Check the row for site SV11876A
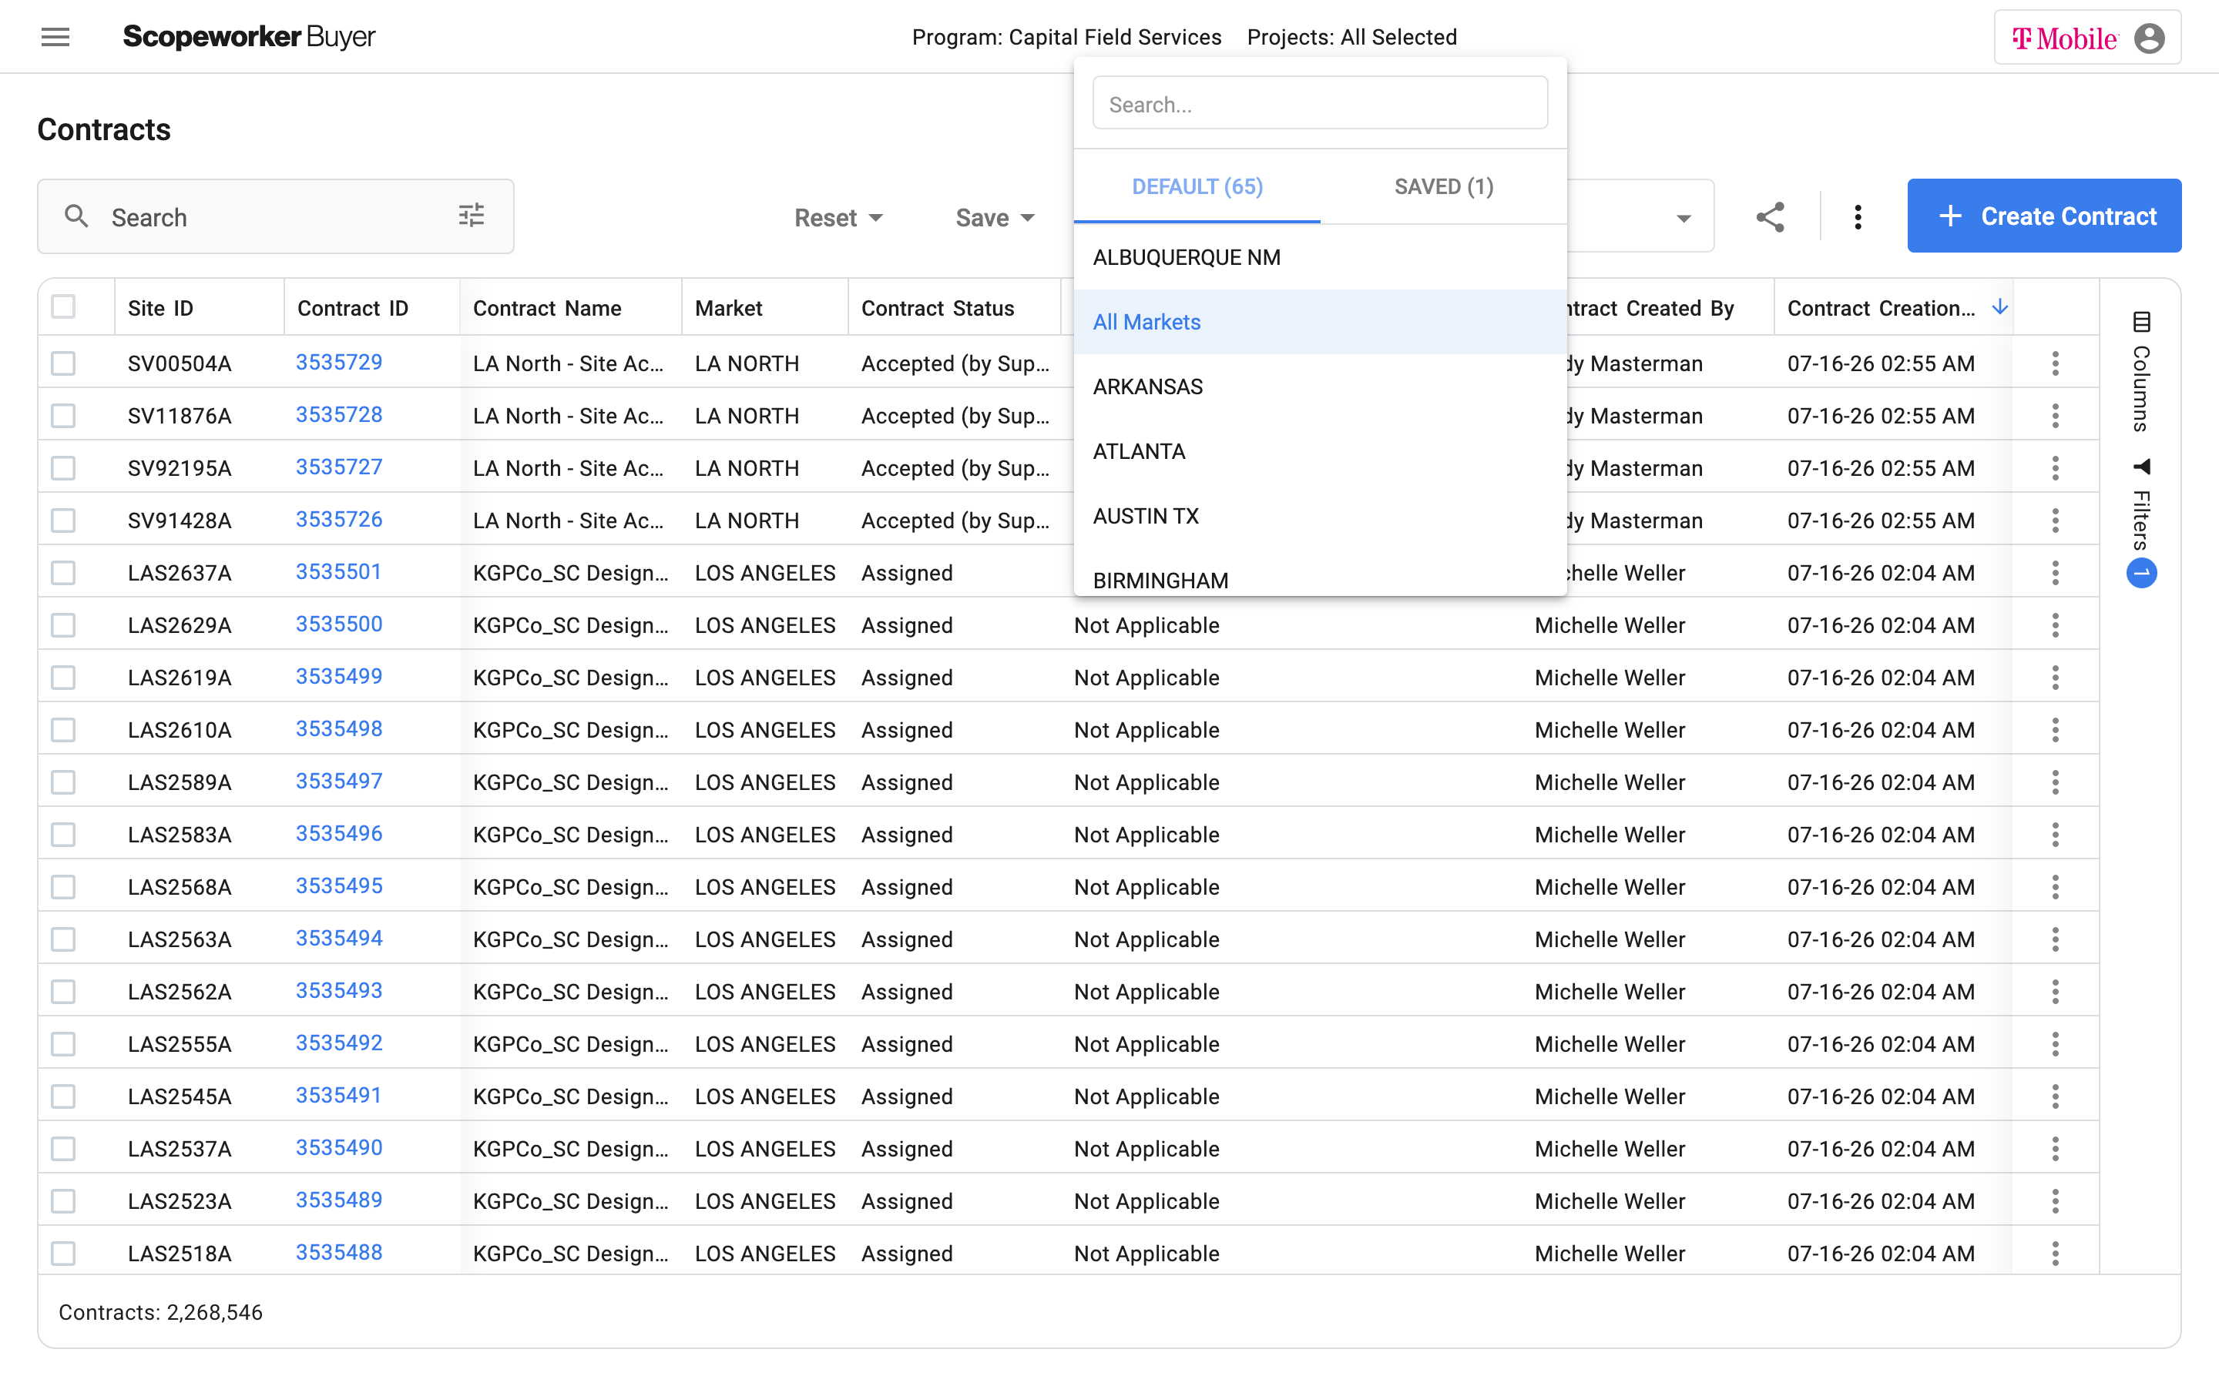Viewport: 2219px width, 1386px height. click(63, 415)
